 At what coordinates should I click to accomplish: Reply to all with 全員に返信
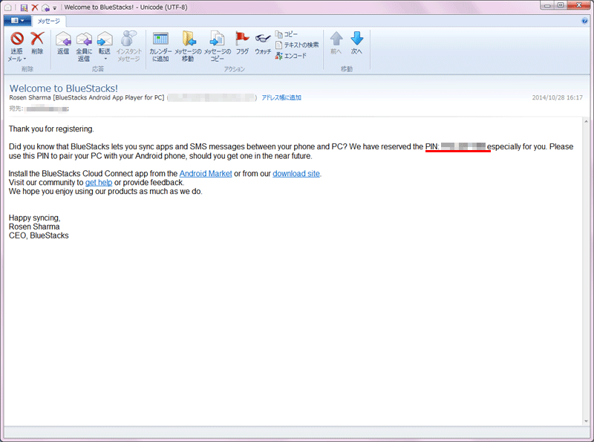tap(84, 46)
